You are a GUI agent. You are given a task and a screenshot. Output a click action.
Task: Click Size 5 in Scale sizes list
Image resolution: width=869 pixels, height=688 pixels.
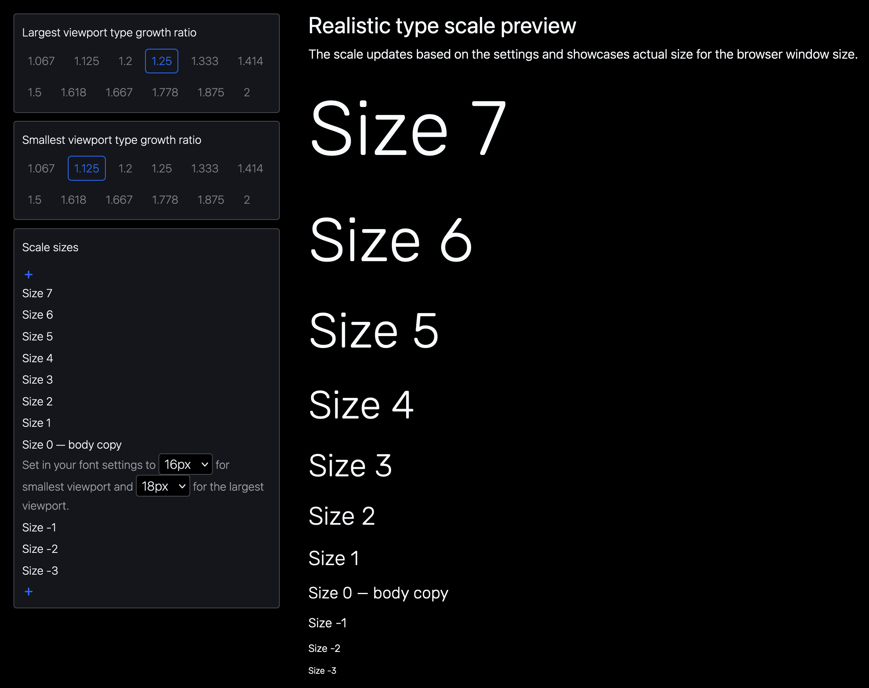click(x=38, y=337)
